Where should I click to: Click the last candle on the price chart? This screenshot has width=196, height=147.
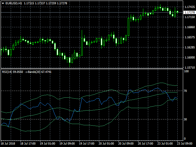[177, 12]
